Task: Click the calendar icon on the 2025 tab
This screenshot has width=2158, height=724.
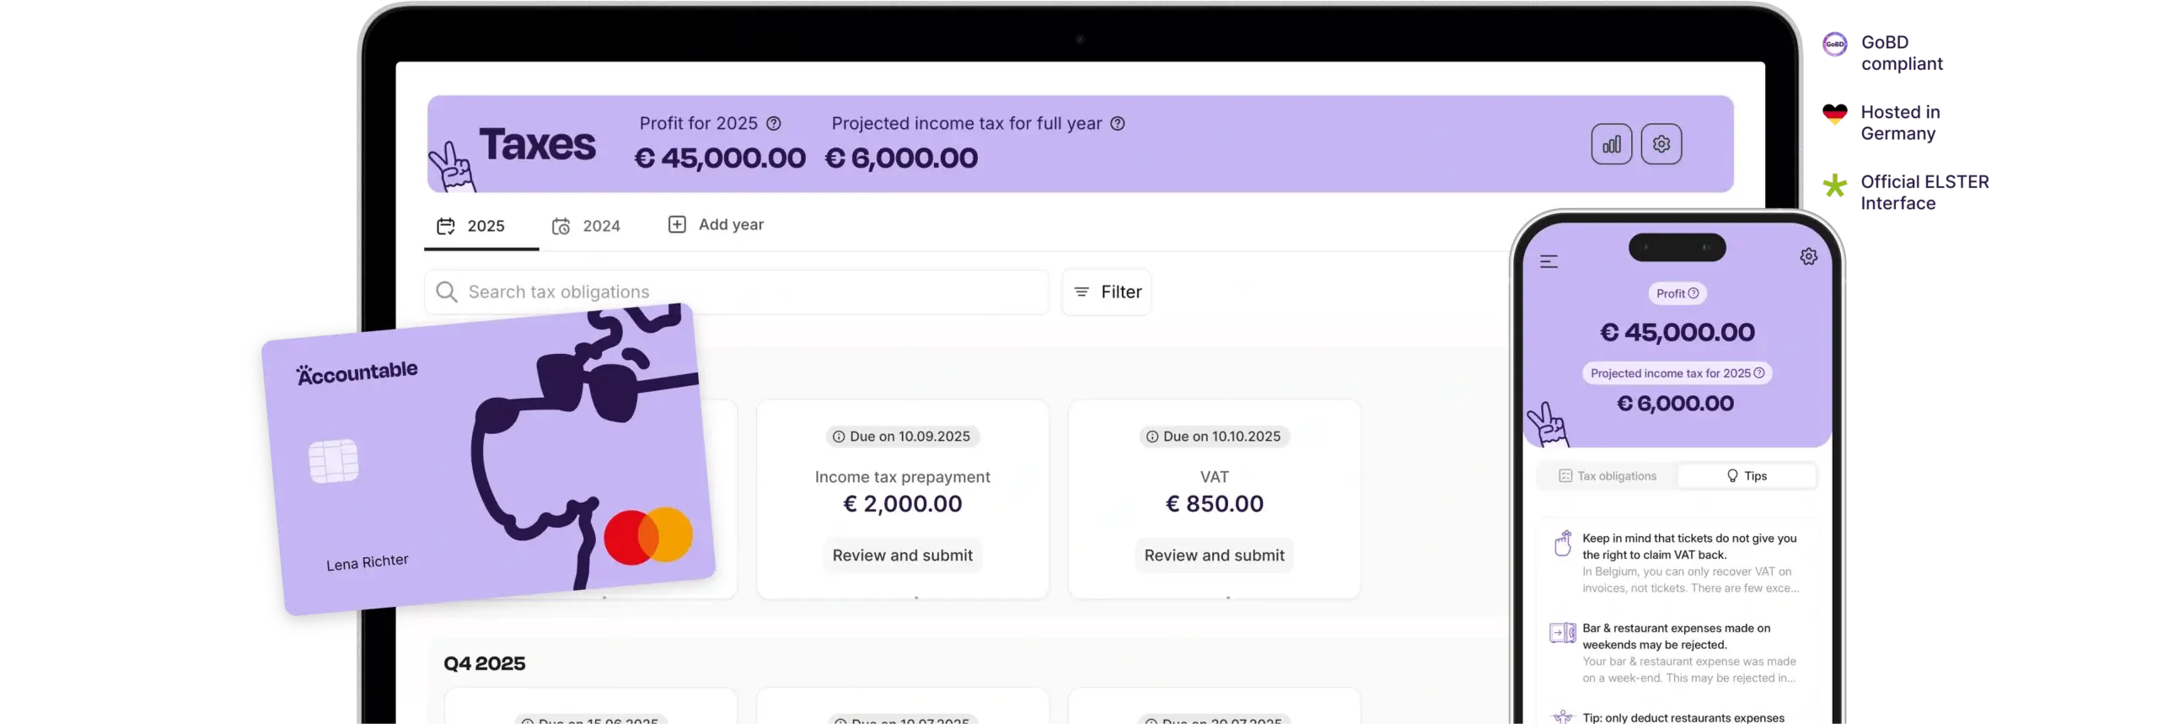Action: [x=445, y=226]
